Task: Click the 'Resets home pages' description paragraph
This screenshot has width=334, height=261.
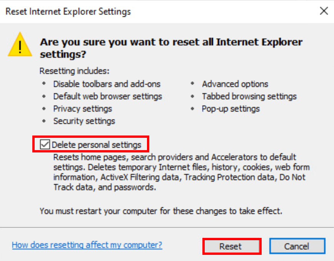Action: [181, 172]
